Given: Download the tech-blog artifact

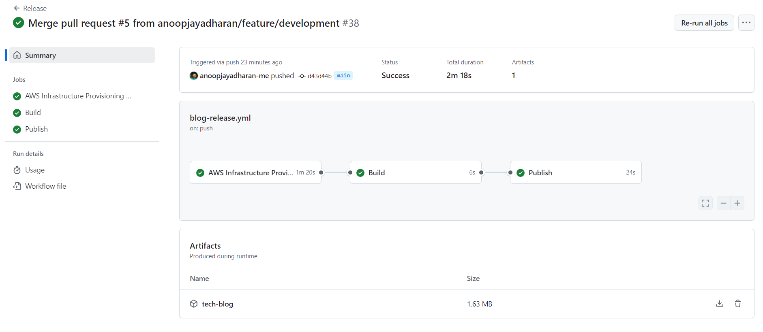Looking at the screenshot, I should 720,304.
